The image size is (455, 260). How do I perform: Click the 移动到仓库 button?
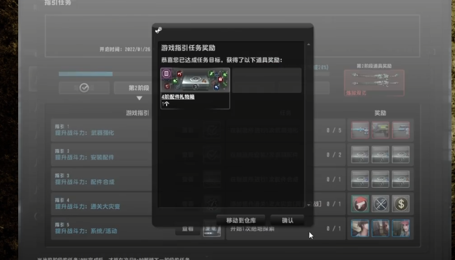[241, 220]
